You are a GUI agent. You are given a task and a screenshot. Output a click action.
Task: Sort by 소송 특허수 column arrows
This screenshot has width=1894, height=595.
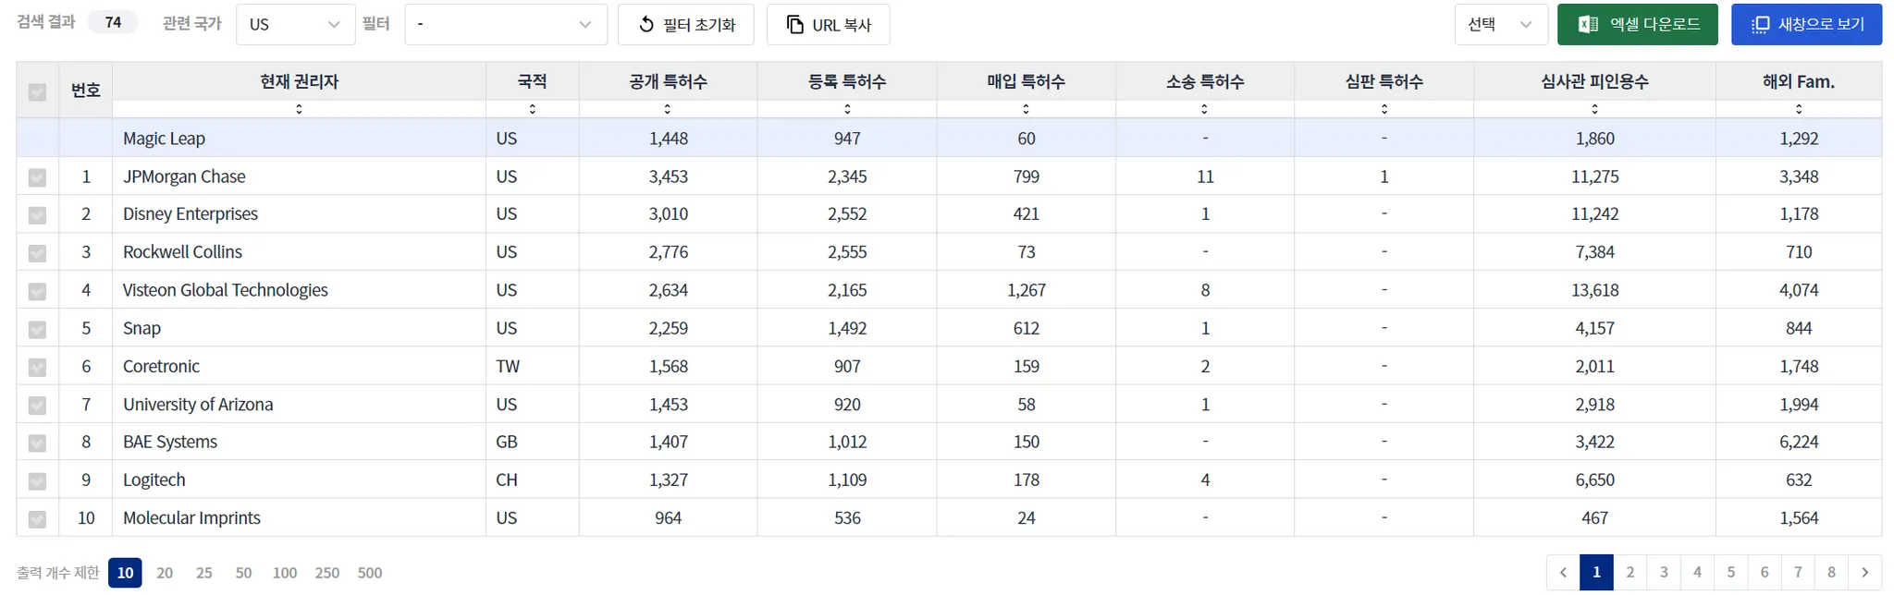click(1204, 109)
